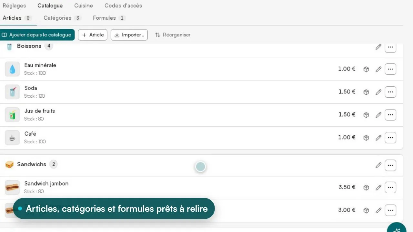The image size is (413, 232).
Task: Click the 3.50 € price of Sandwich jambon
Action: (347, 187)
